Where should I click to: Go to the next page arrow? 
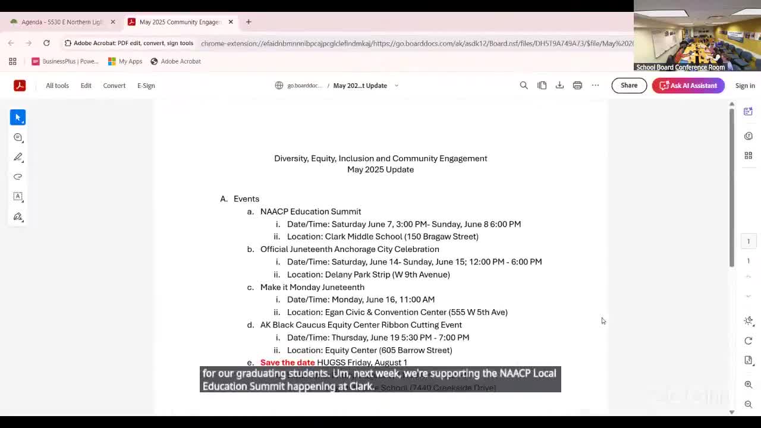[x=748, y=296]
